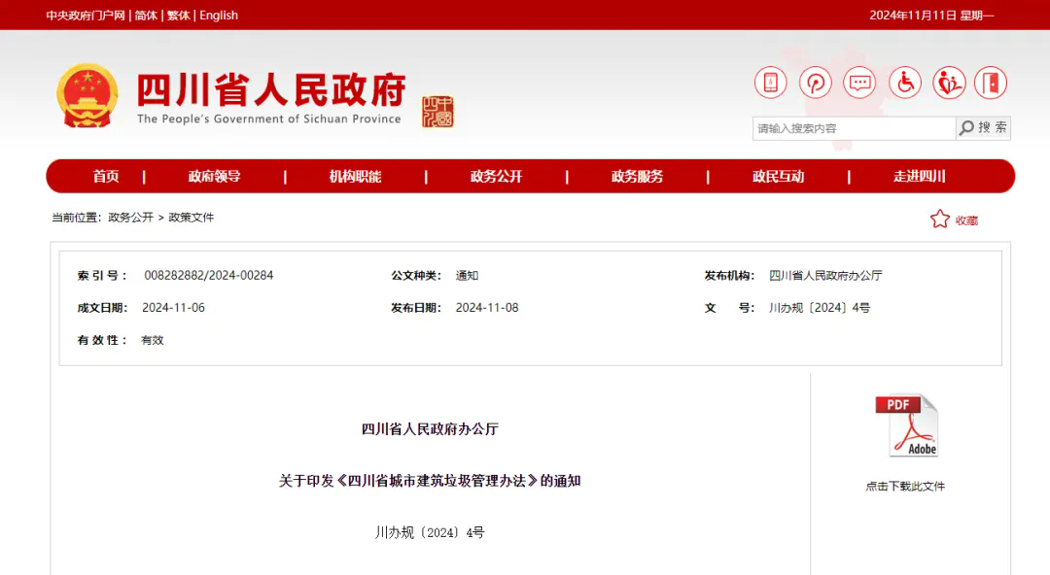1050x575 pixels.
Task: Click the star 收藏 favorite icon
Action: (939, 220)
